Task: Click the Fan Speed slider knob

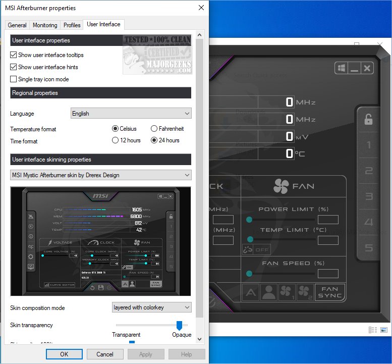Action: point(249,274)
